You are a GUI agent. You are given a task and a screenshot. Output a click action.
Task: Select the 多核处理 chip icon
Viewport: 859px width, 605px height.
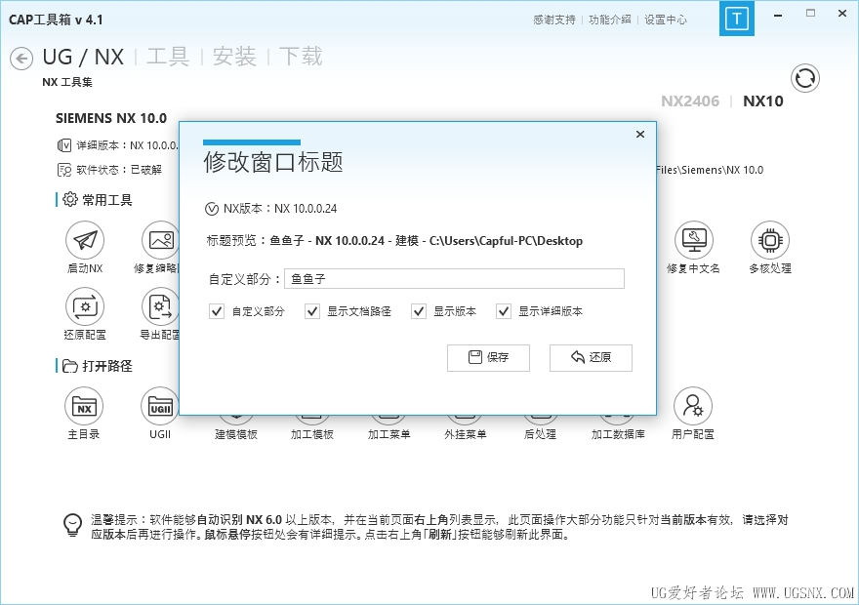770,240
